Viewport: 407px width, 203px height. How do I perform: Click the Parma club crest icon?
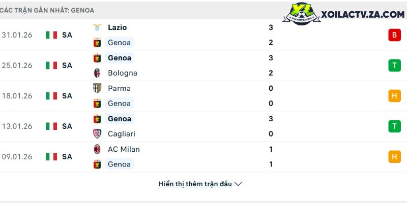pos(97,88)
